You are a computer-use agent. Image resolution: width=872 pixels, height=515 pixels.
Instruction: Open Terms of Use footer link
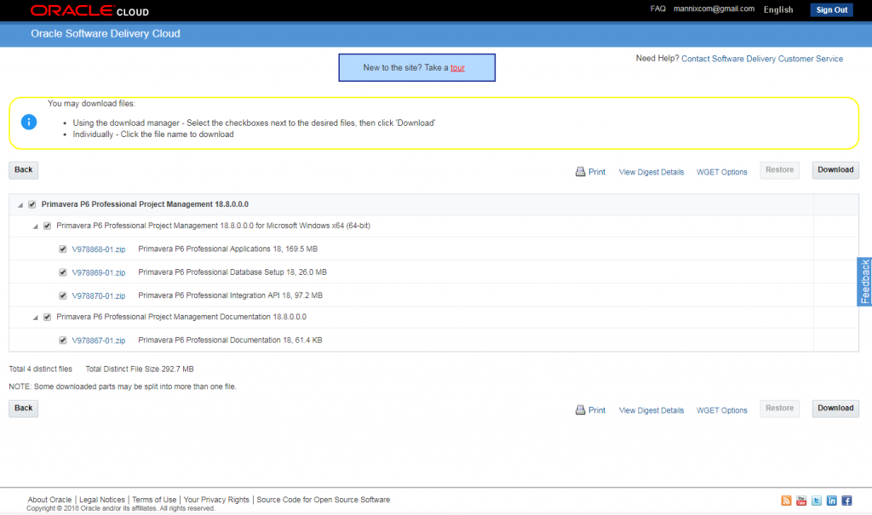154,500
